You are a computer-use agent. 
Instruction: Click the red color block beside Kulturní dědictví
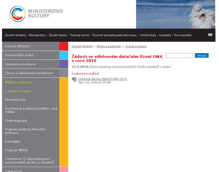(x=64, y=46)
